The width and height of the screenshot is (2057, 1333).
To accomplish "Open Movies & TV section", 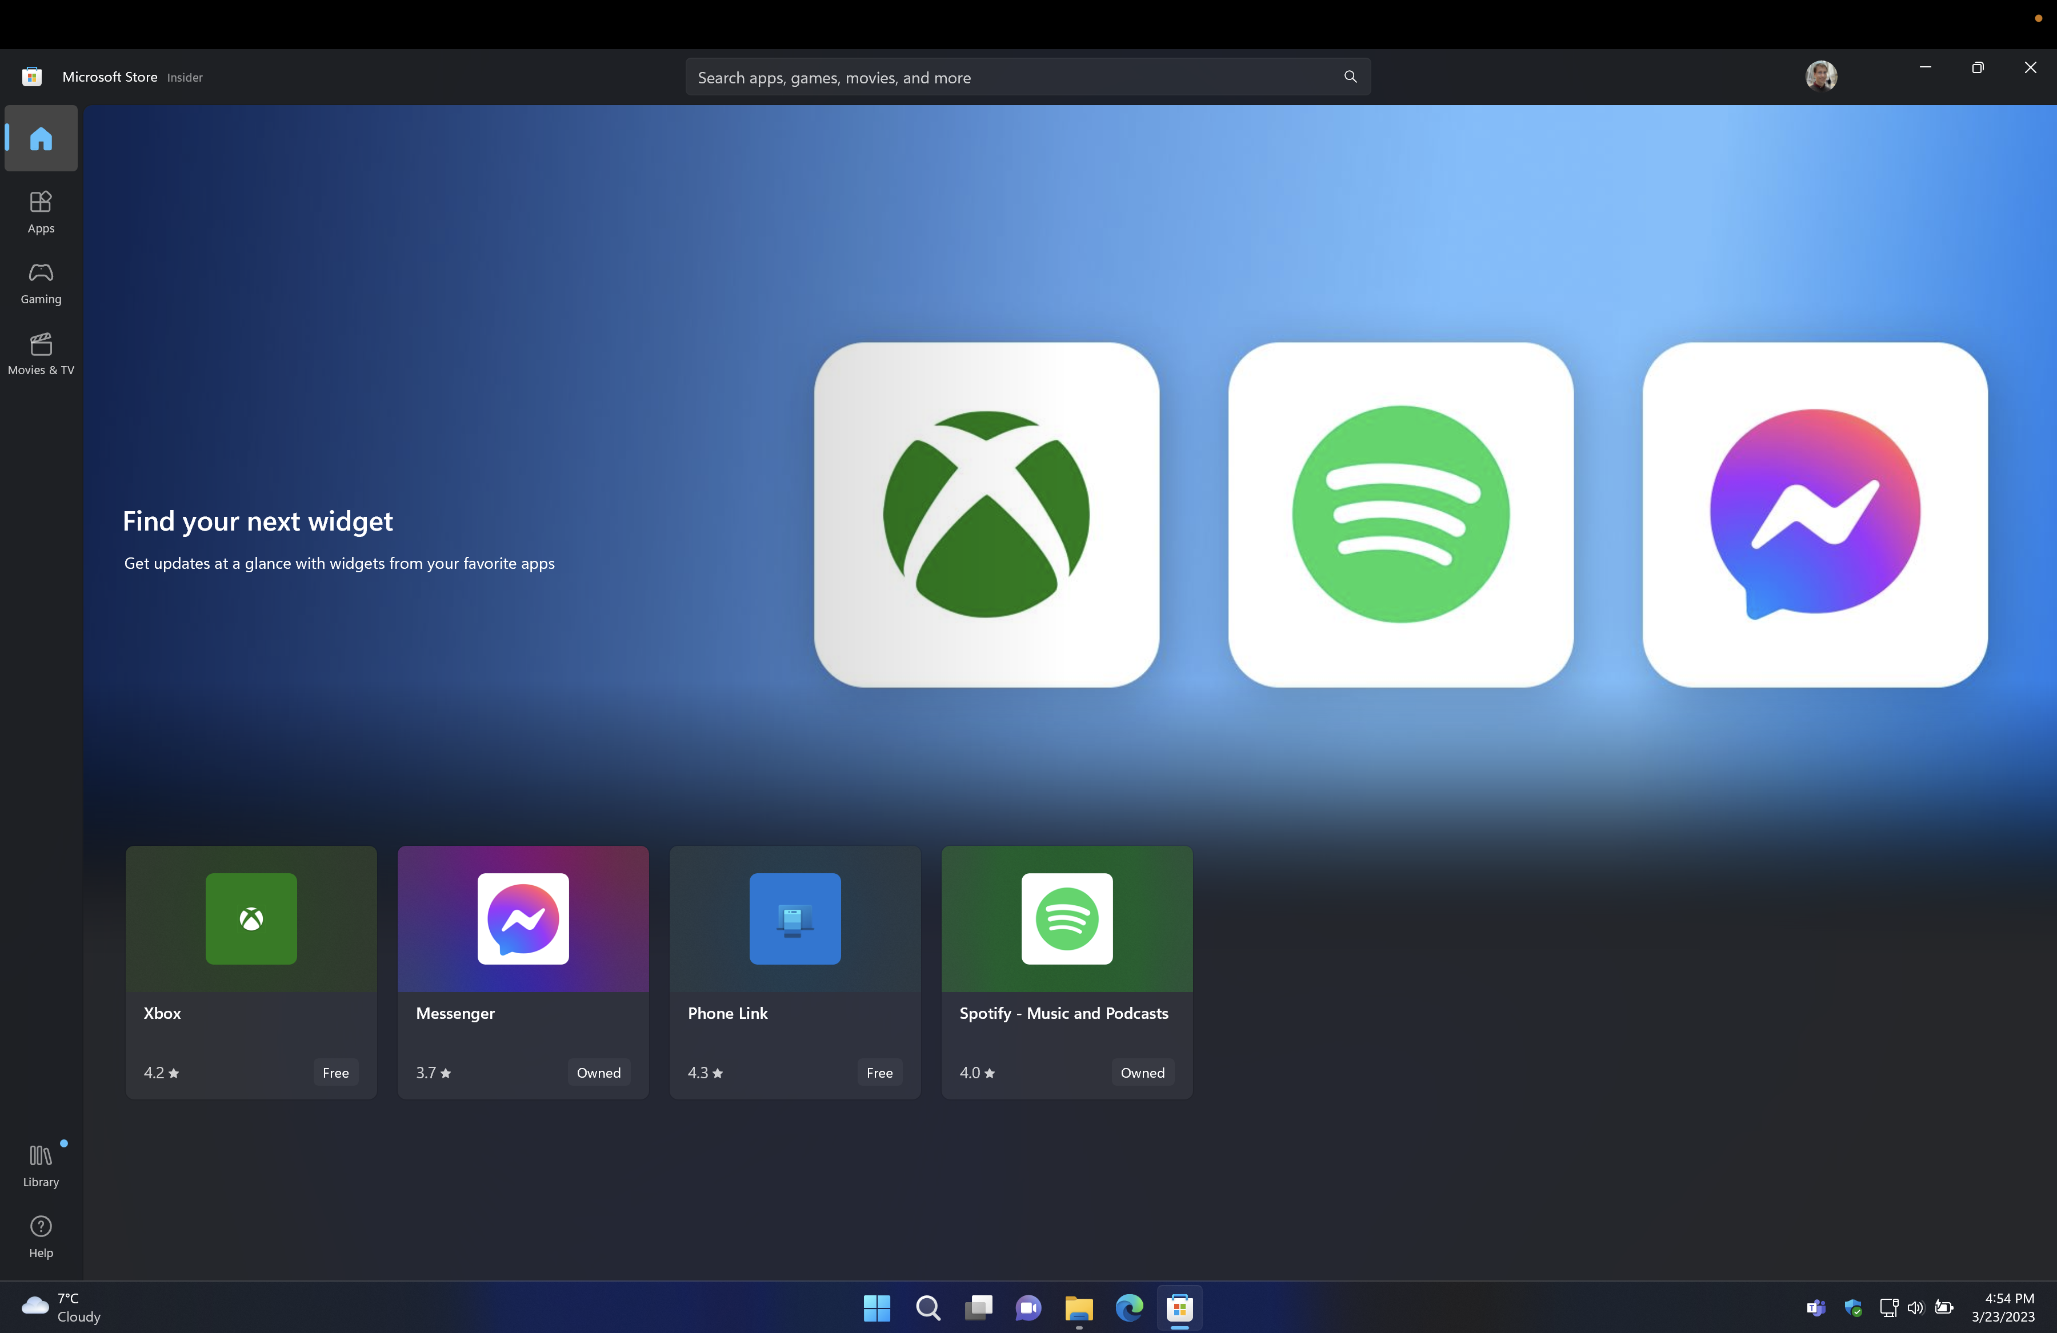I will tap(41, 354).
